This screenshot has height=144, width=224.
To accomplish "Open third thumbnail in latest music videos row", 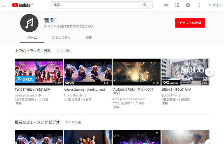I will pyautogui.click(x=137, y=137).
